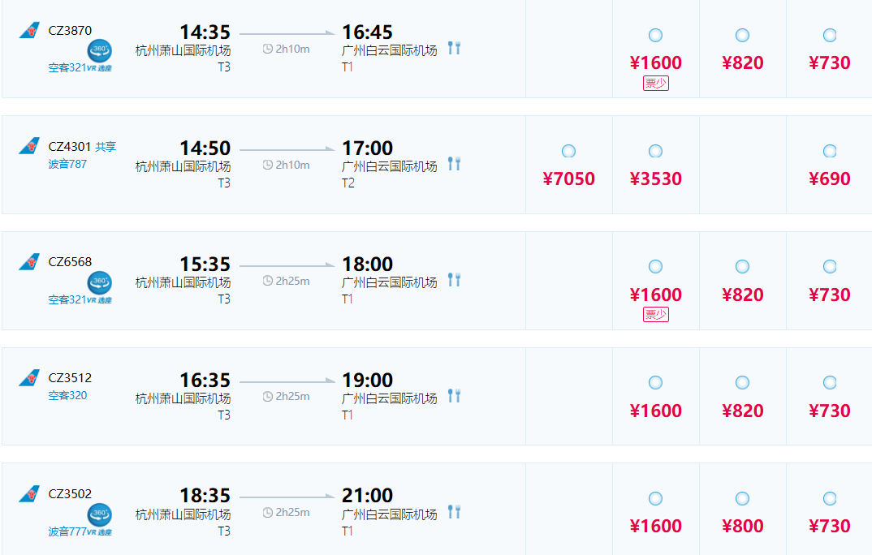The height and width of the screenshot is (555, 872).
Task: Click the 360 VR icon for flight CZ3502
Action: point(100,515)
